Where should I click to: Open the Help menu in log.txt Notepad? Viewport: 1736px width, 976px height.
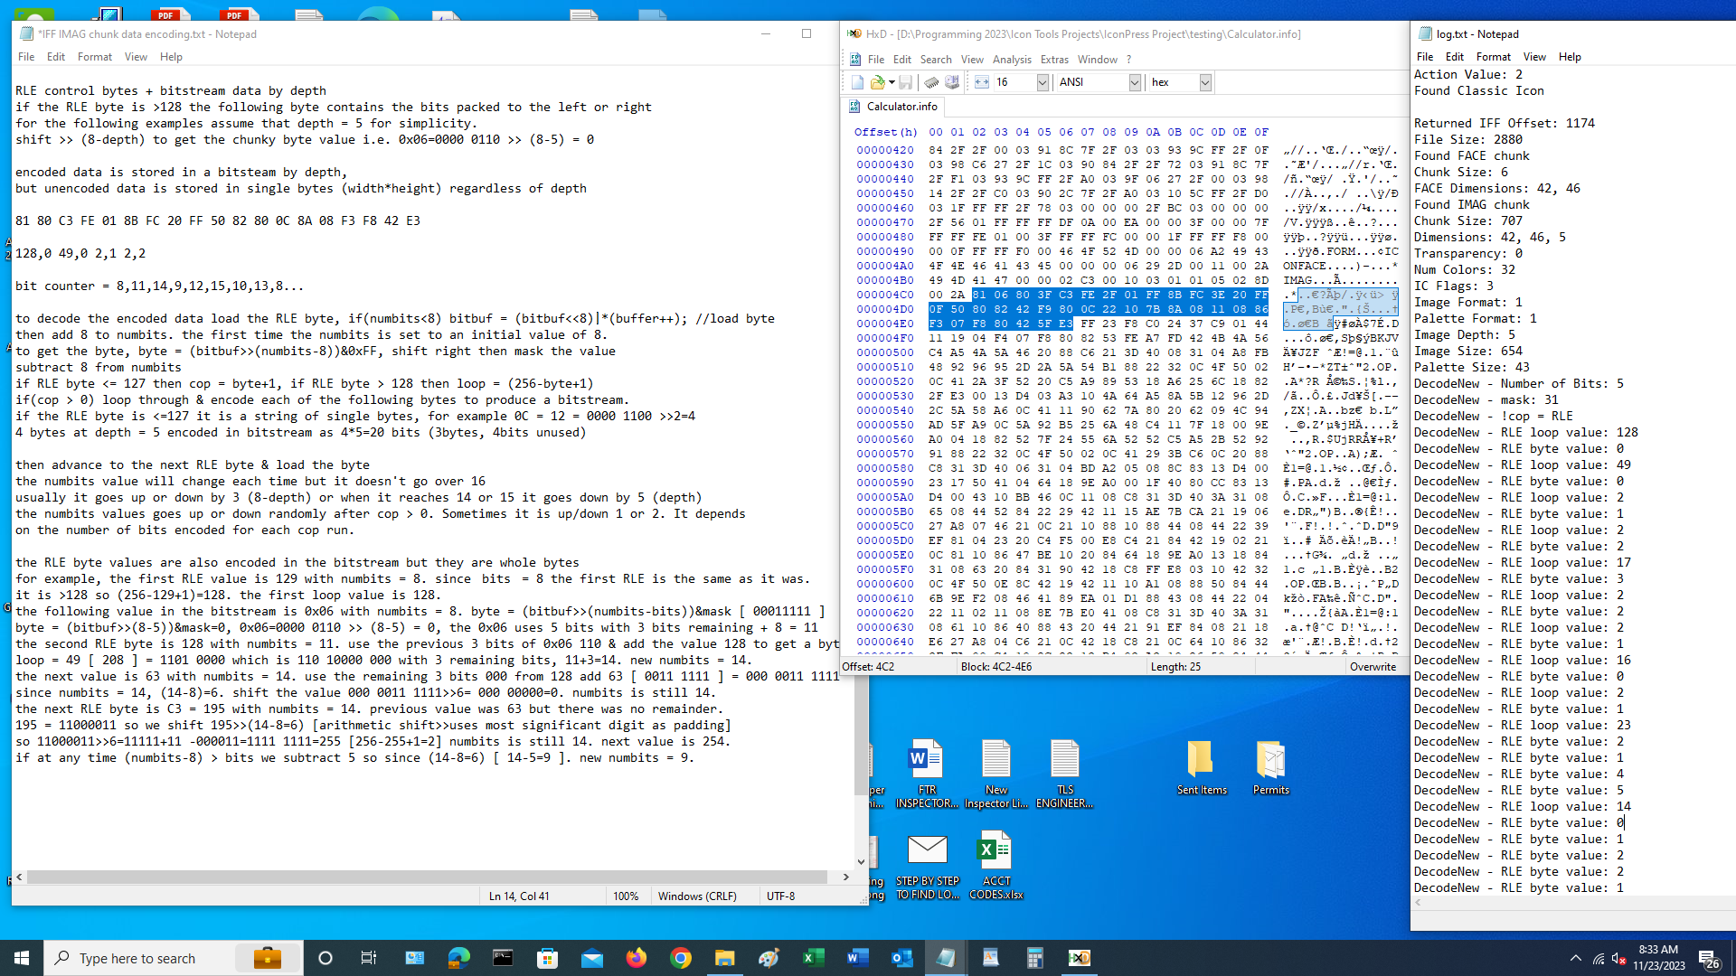(x=1570, y=57)
